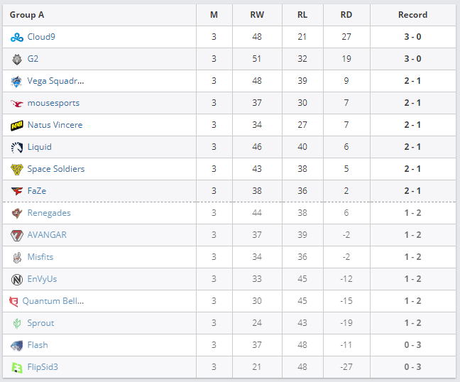This screenshot has width=460, height=382.
Task: Click the FlipSid3 logo icon
Action: click(x=17, y=367)
